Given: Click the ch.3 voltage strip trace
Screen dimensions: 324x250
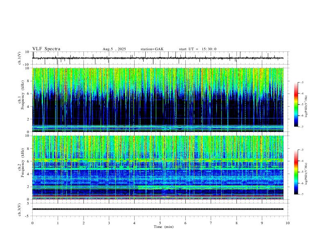Looking at the screenshot, I should click(x=158, y=209).
